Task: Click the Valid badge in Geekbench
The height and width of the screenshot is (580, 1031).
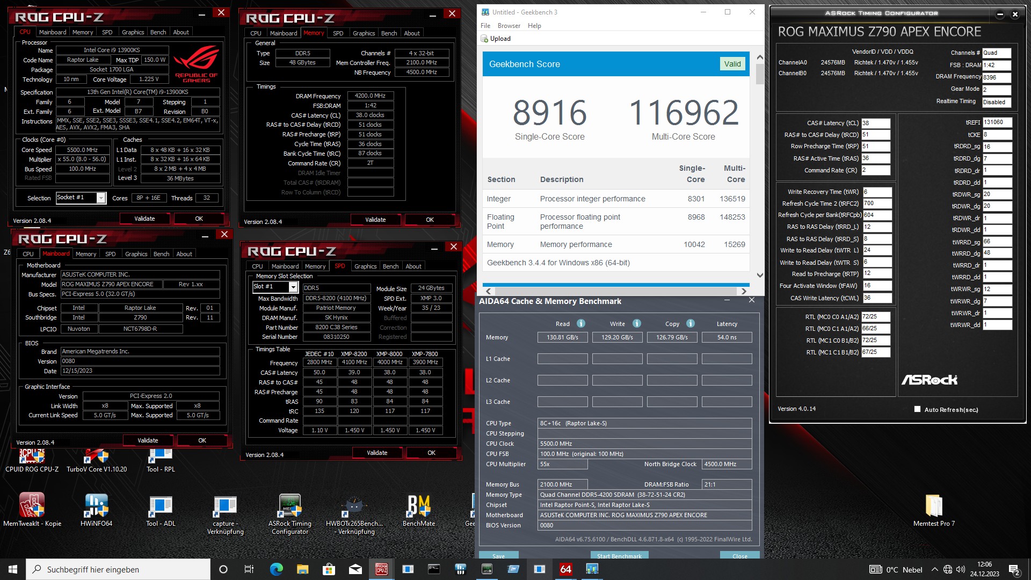Action: (x=732, y=64)
